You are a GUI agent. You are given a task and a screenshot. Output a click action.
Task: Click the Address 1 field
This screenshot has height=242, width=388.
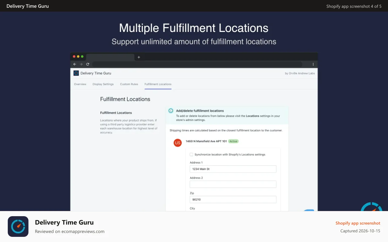click(233, 169)
